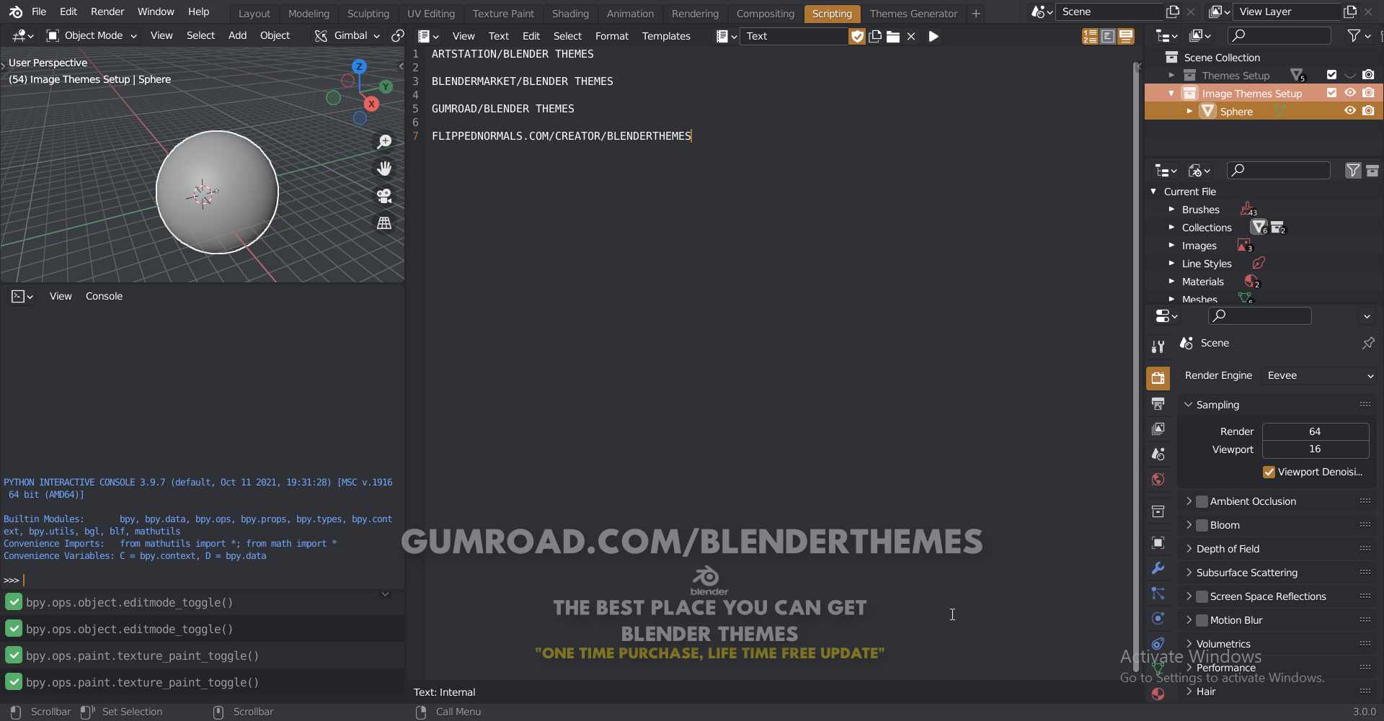Click the red X axis on viewport gizmo
The height and width of the screenshot is (721, 1384).
click(x=371, y=104)
